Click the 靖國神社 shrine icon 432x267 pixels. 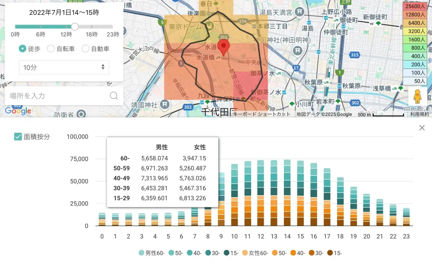(x=165, y=105)
